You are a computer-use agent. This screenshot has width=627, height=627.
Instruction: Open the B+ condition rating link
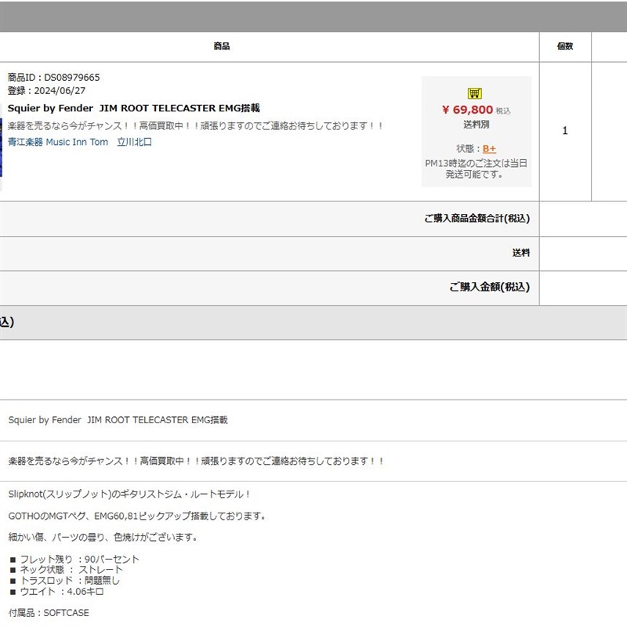coord(489,149)
